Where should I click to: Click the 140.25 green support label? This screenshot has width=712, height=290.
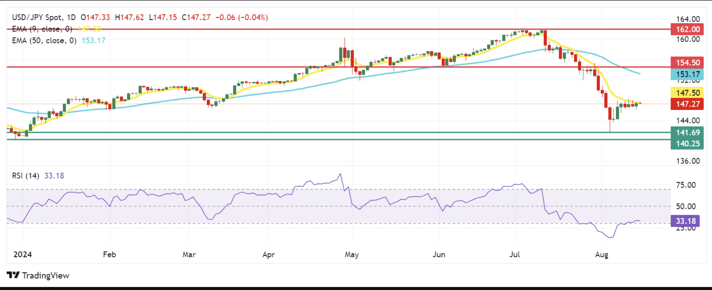687,144
